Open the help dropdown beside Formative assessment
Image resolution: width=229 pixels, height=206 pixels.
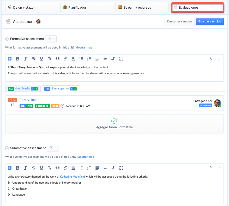51,39
